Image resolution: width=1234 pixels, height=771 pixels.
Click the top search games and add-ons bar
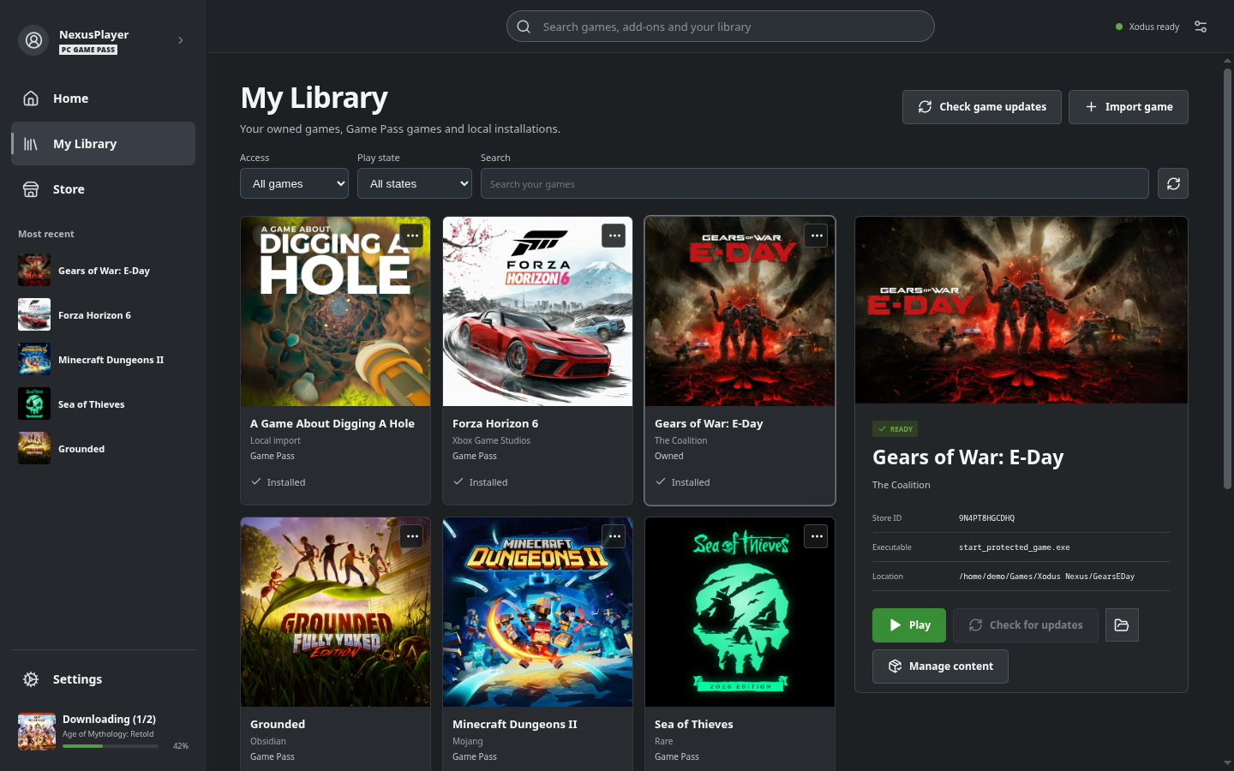[721, 27]
